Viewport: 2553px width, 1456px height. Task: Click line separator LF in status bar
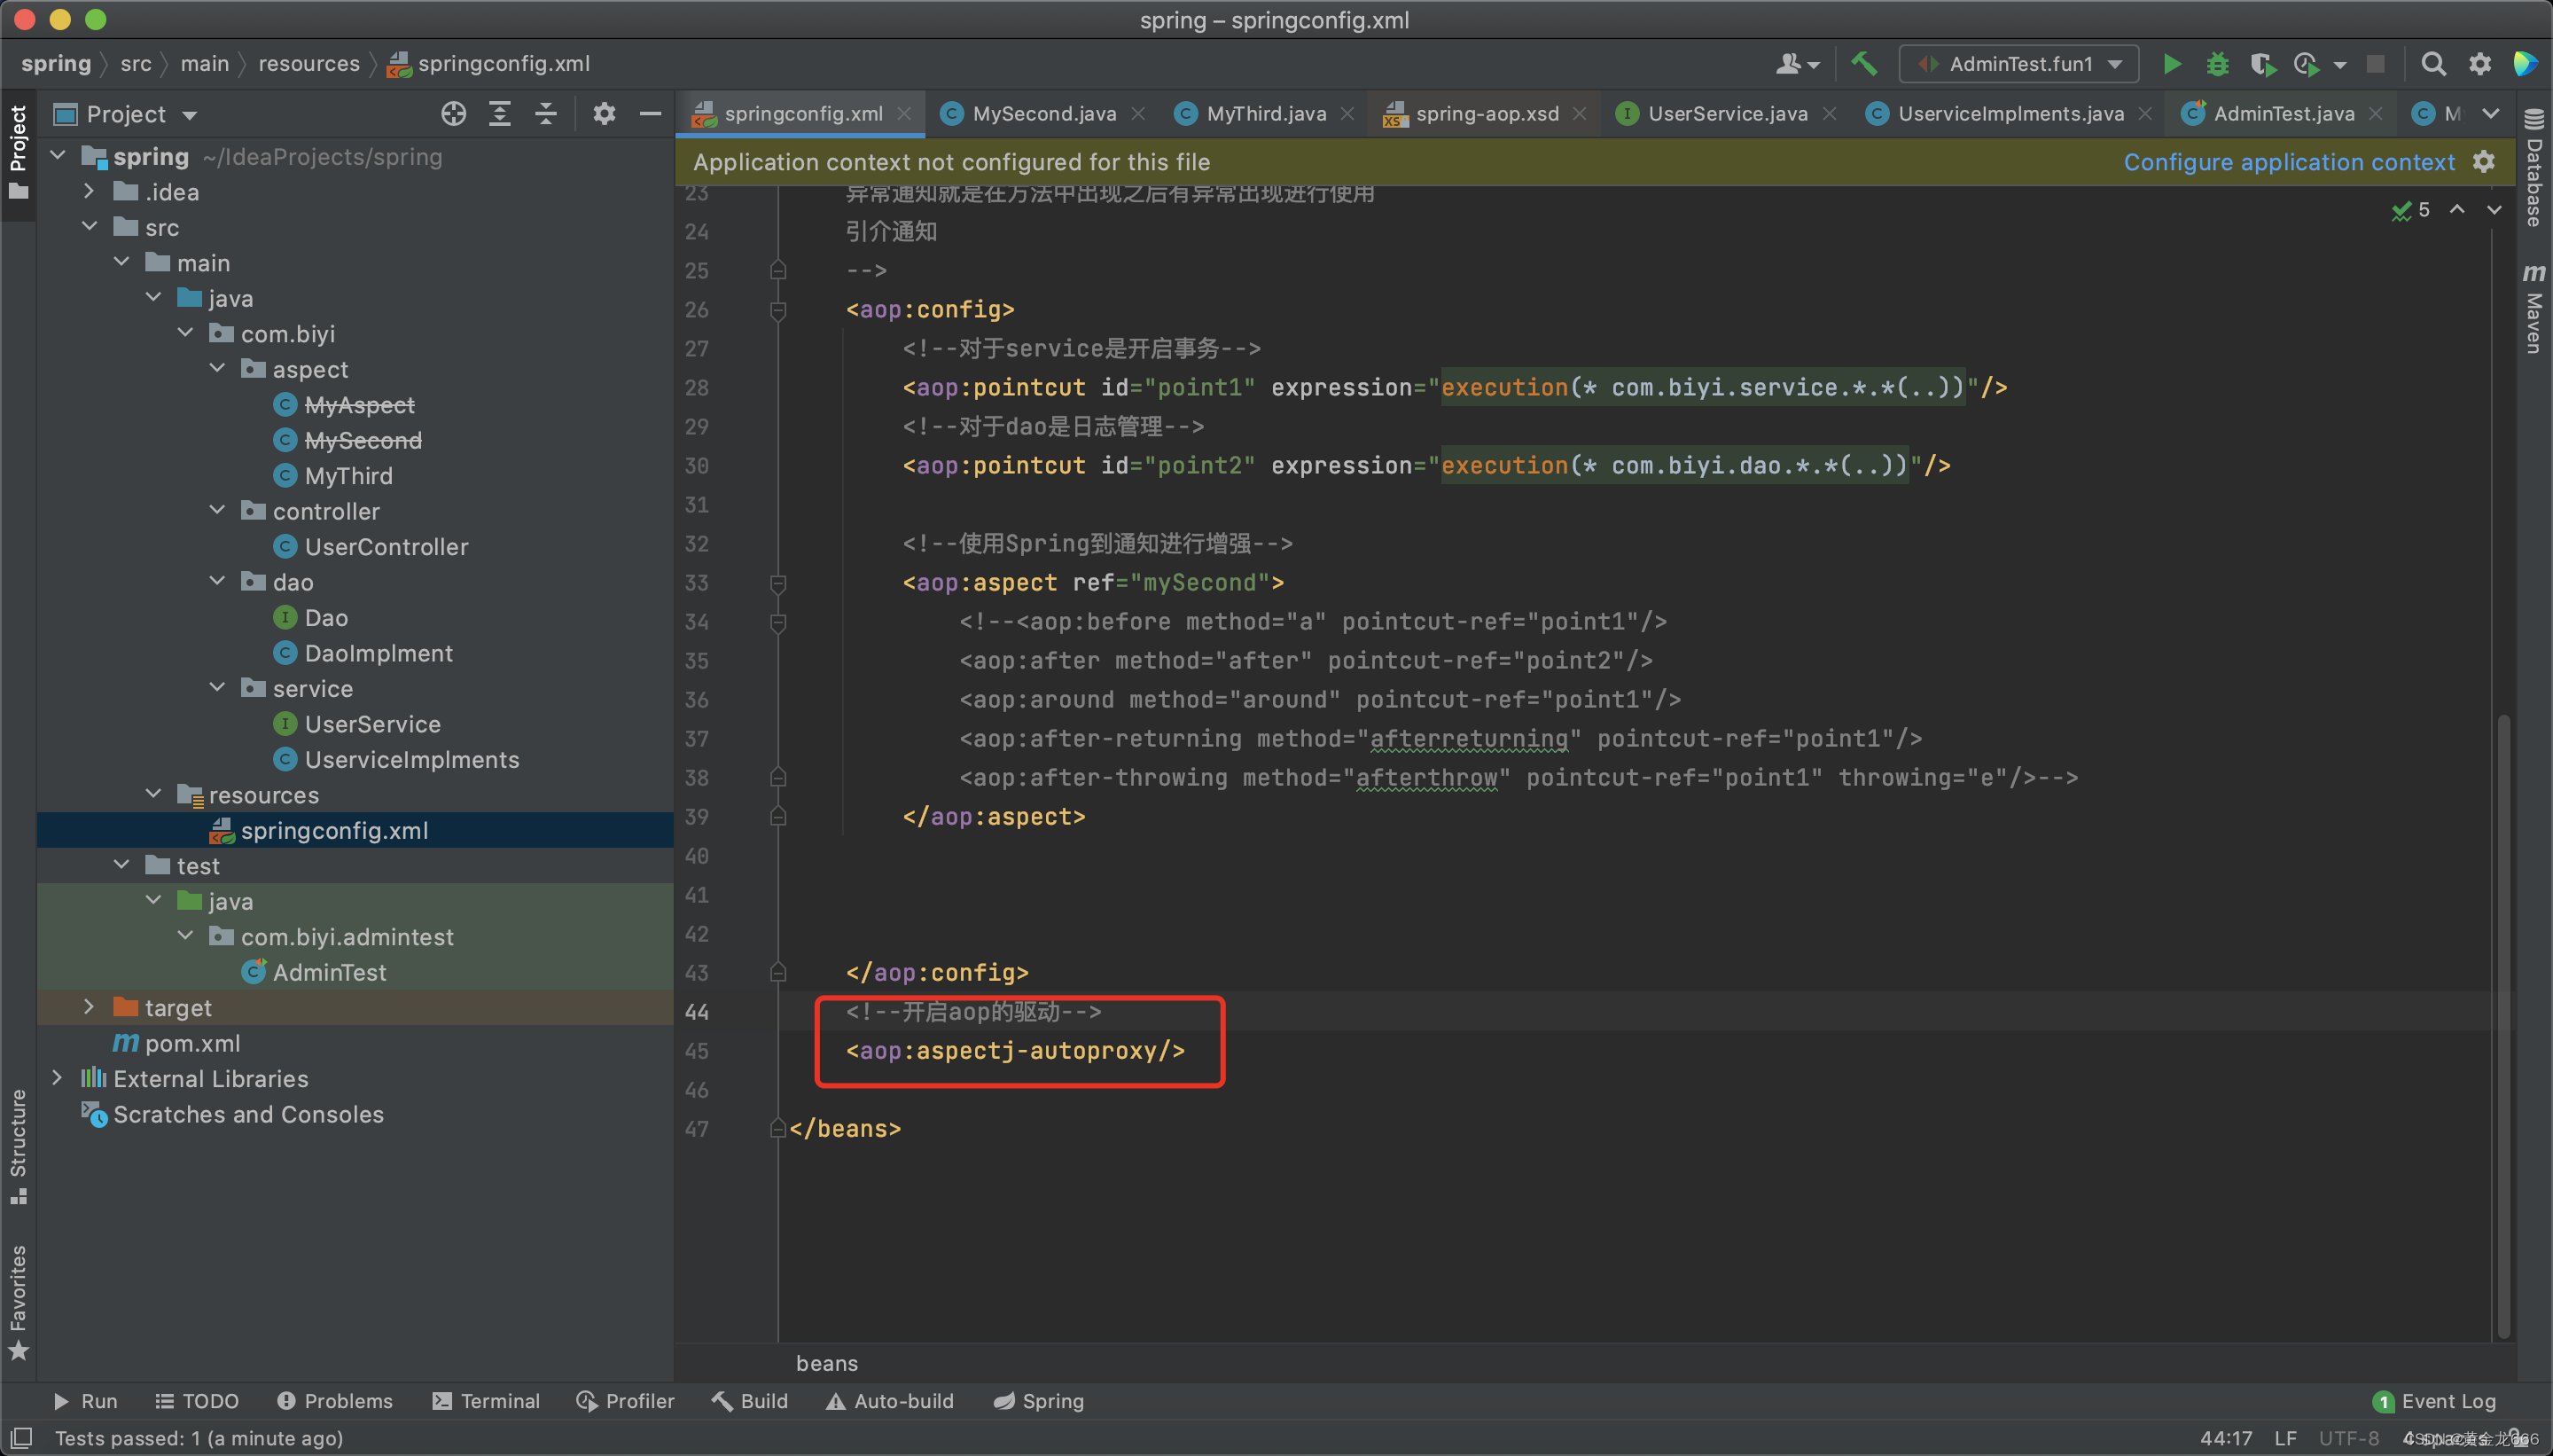coord(2284,1438)
